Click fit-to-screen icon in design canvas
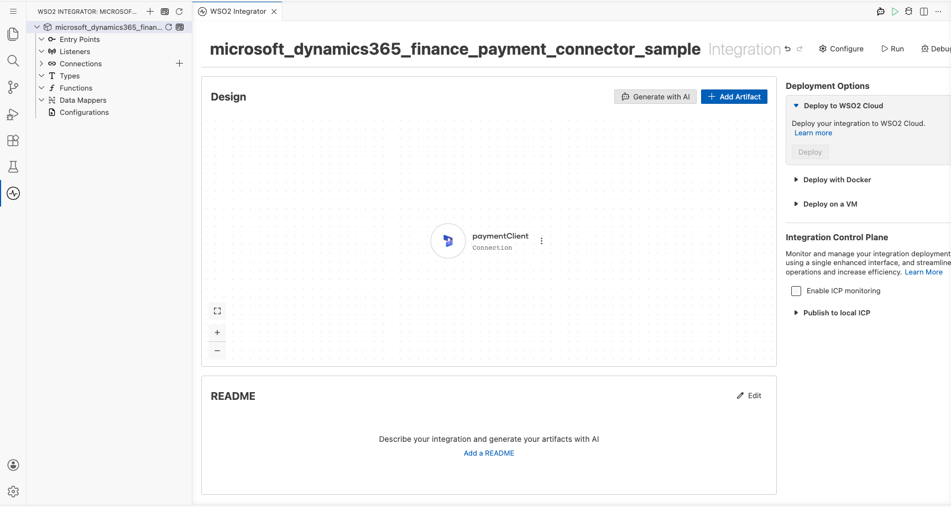The height and width of the screenshot is (507, 951). [x=217, y=311]
